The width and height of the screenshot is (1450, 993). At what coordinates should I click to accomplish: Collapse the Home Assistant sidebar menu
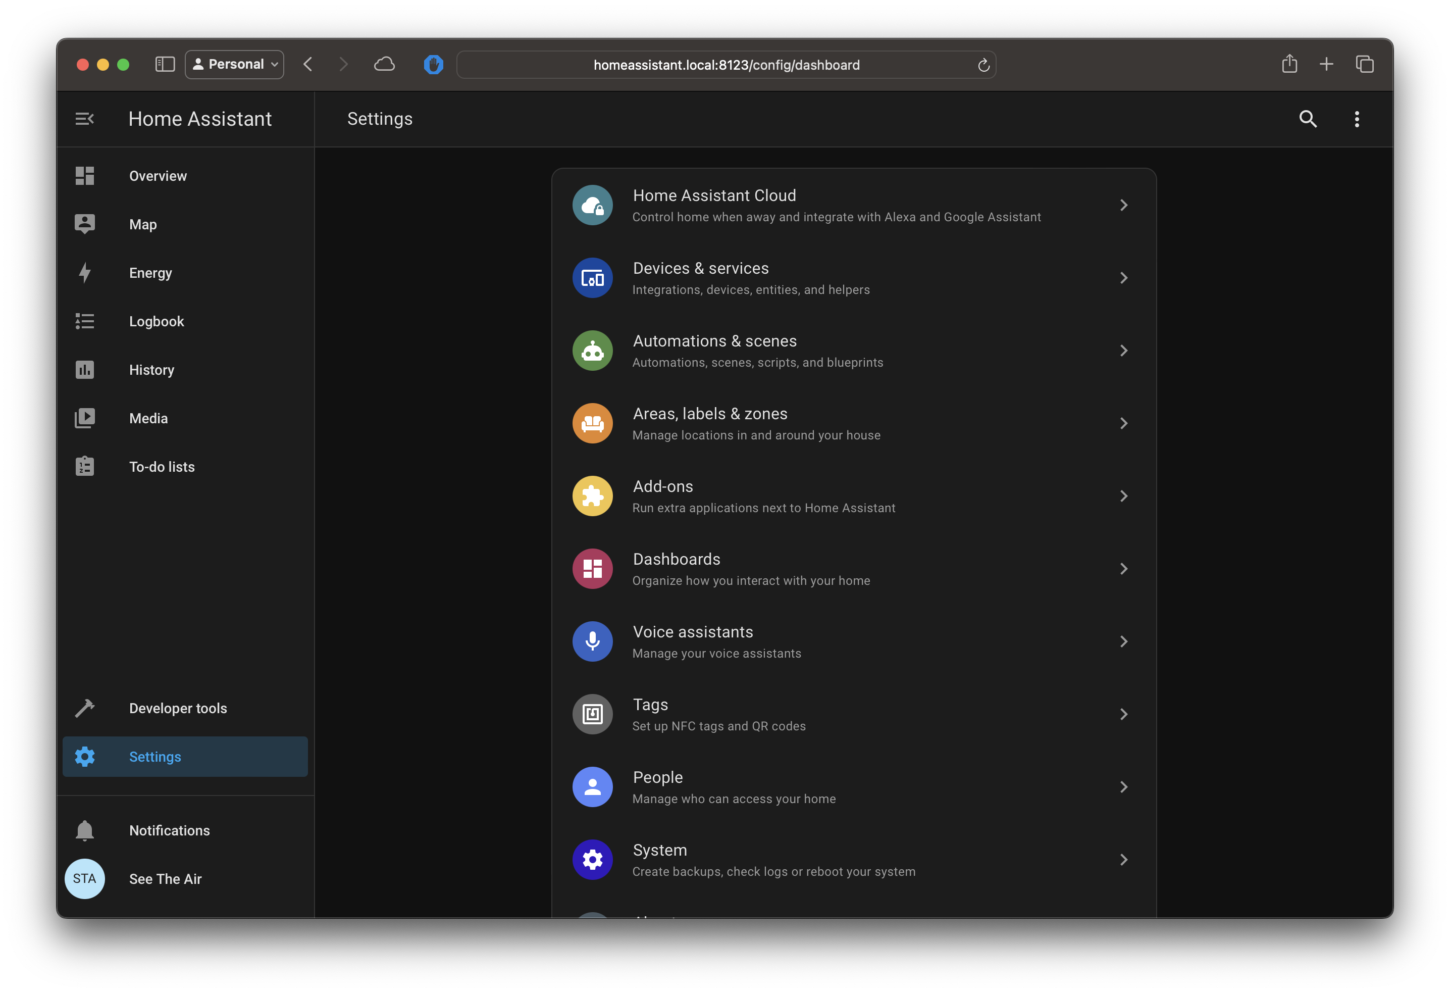[84, 119]
